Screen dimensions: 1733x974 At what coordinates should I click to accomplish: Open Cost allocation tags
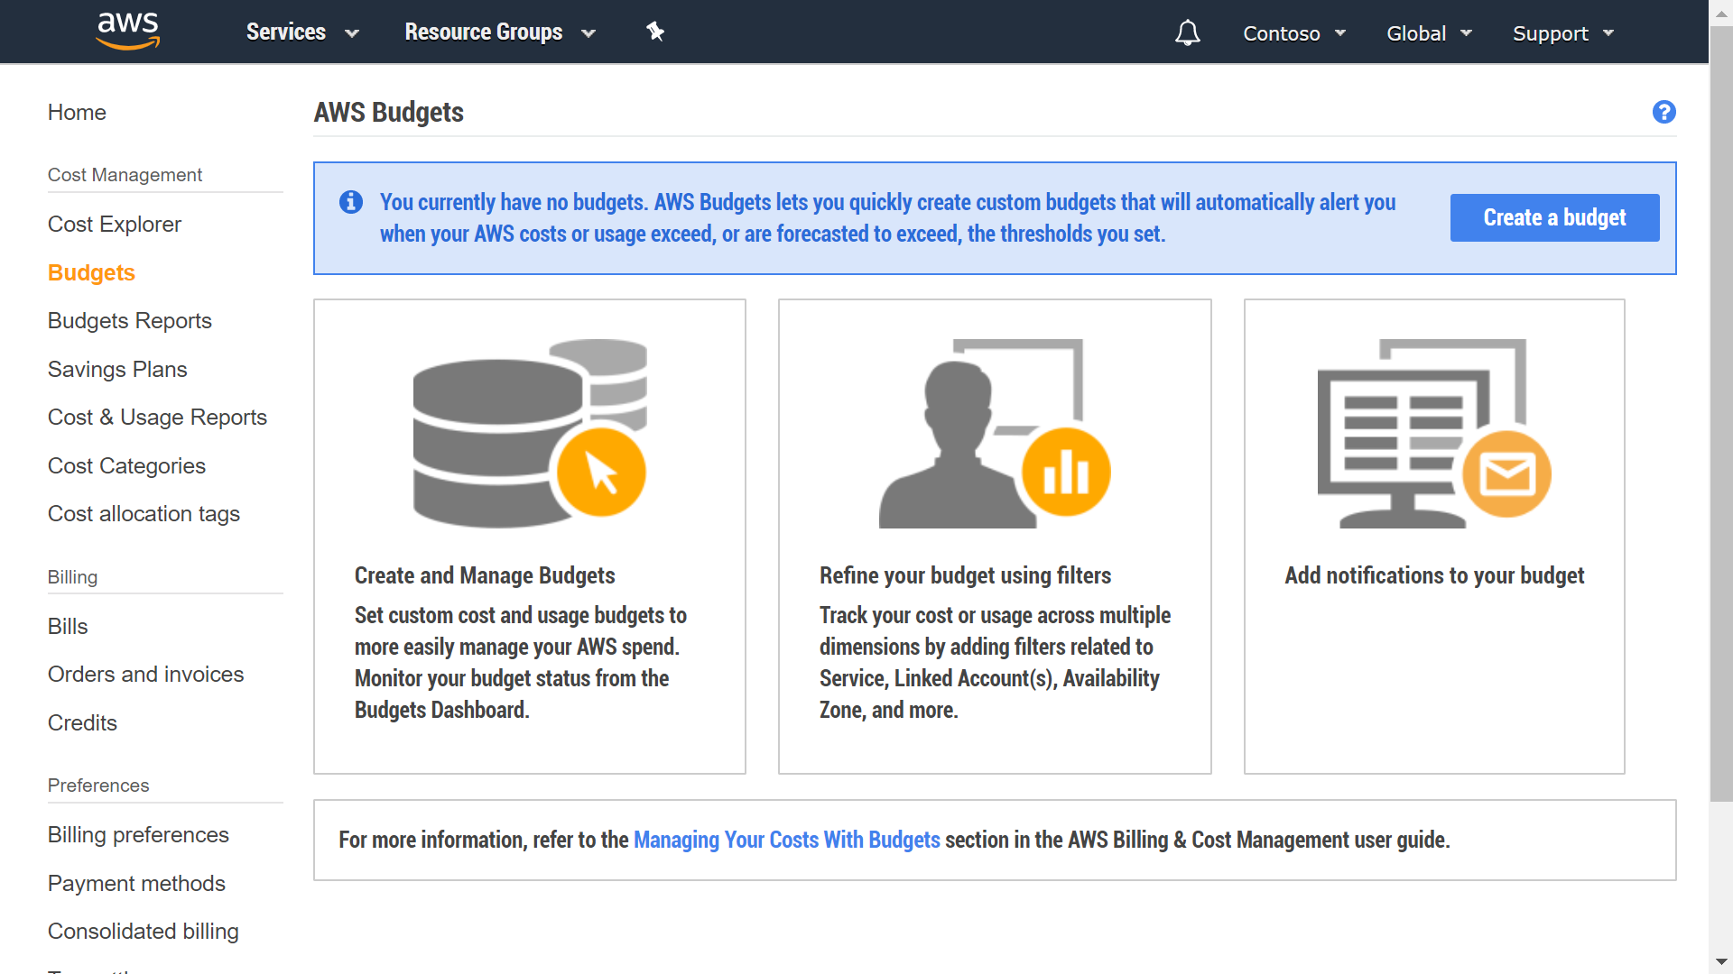[x=144, y=514]
